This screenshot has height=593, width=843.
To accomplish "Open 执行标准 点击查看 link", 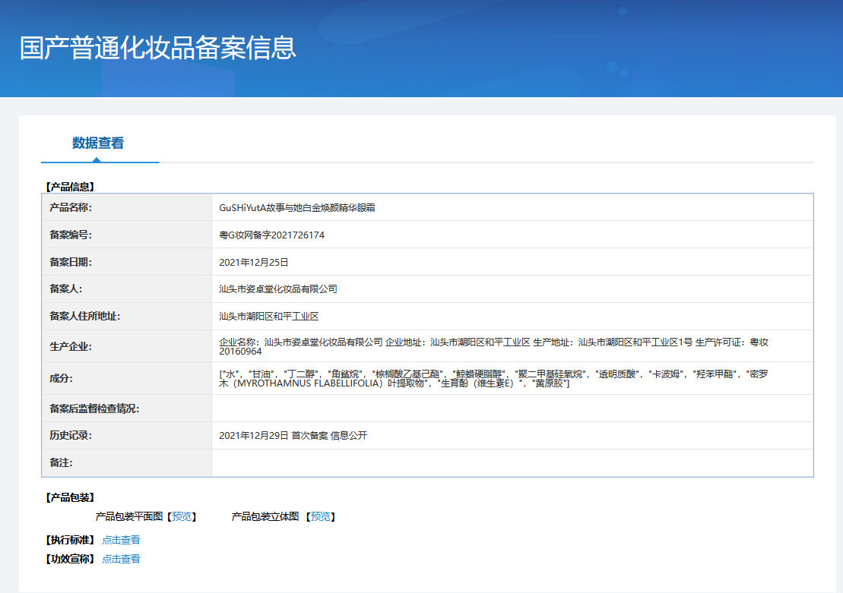I will pos(121,540).
